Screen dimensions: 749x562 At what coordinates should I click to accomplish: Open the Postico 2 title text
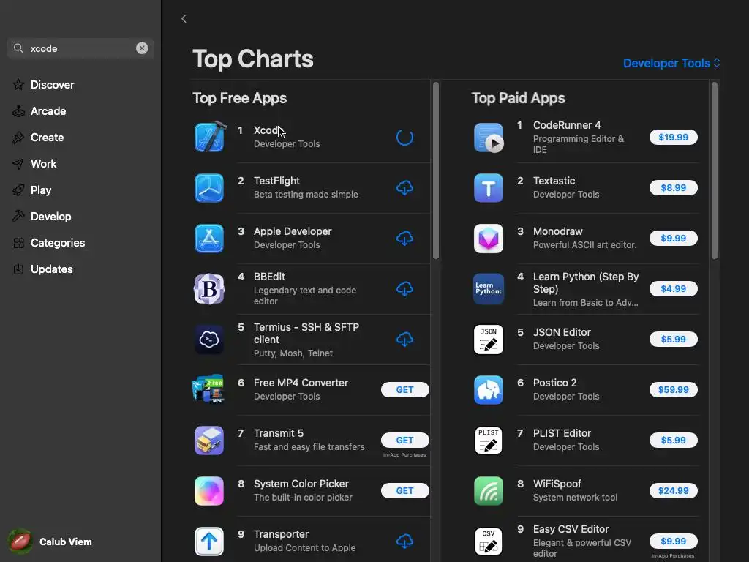[x=555, y=383]
